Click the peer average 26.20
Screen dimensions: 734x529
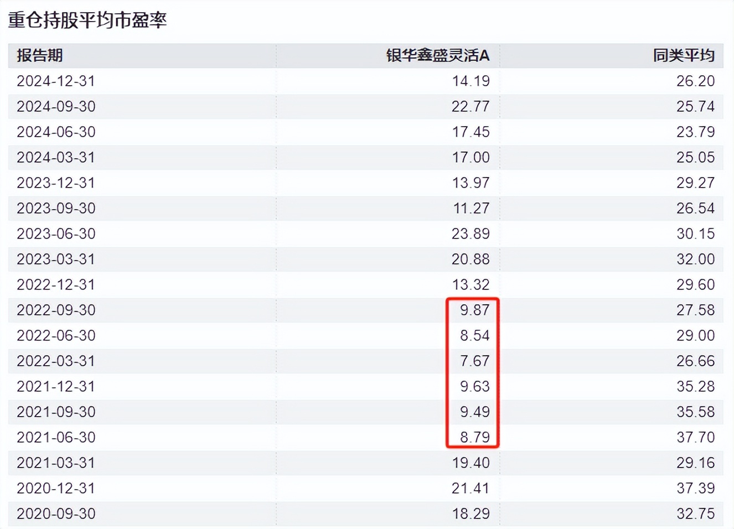pyautogui.click(x=696, y=81)
